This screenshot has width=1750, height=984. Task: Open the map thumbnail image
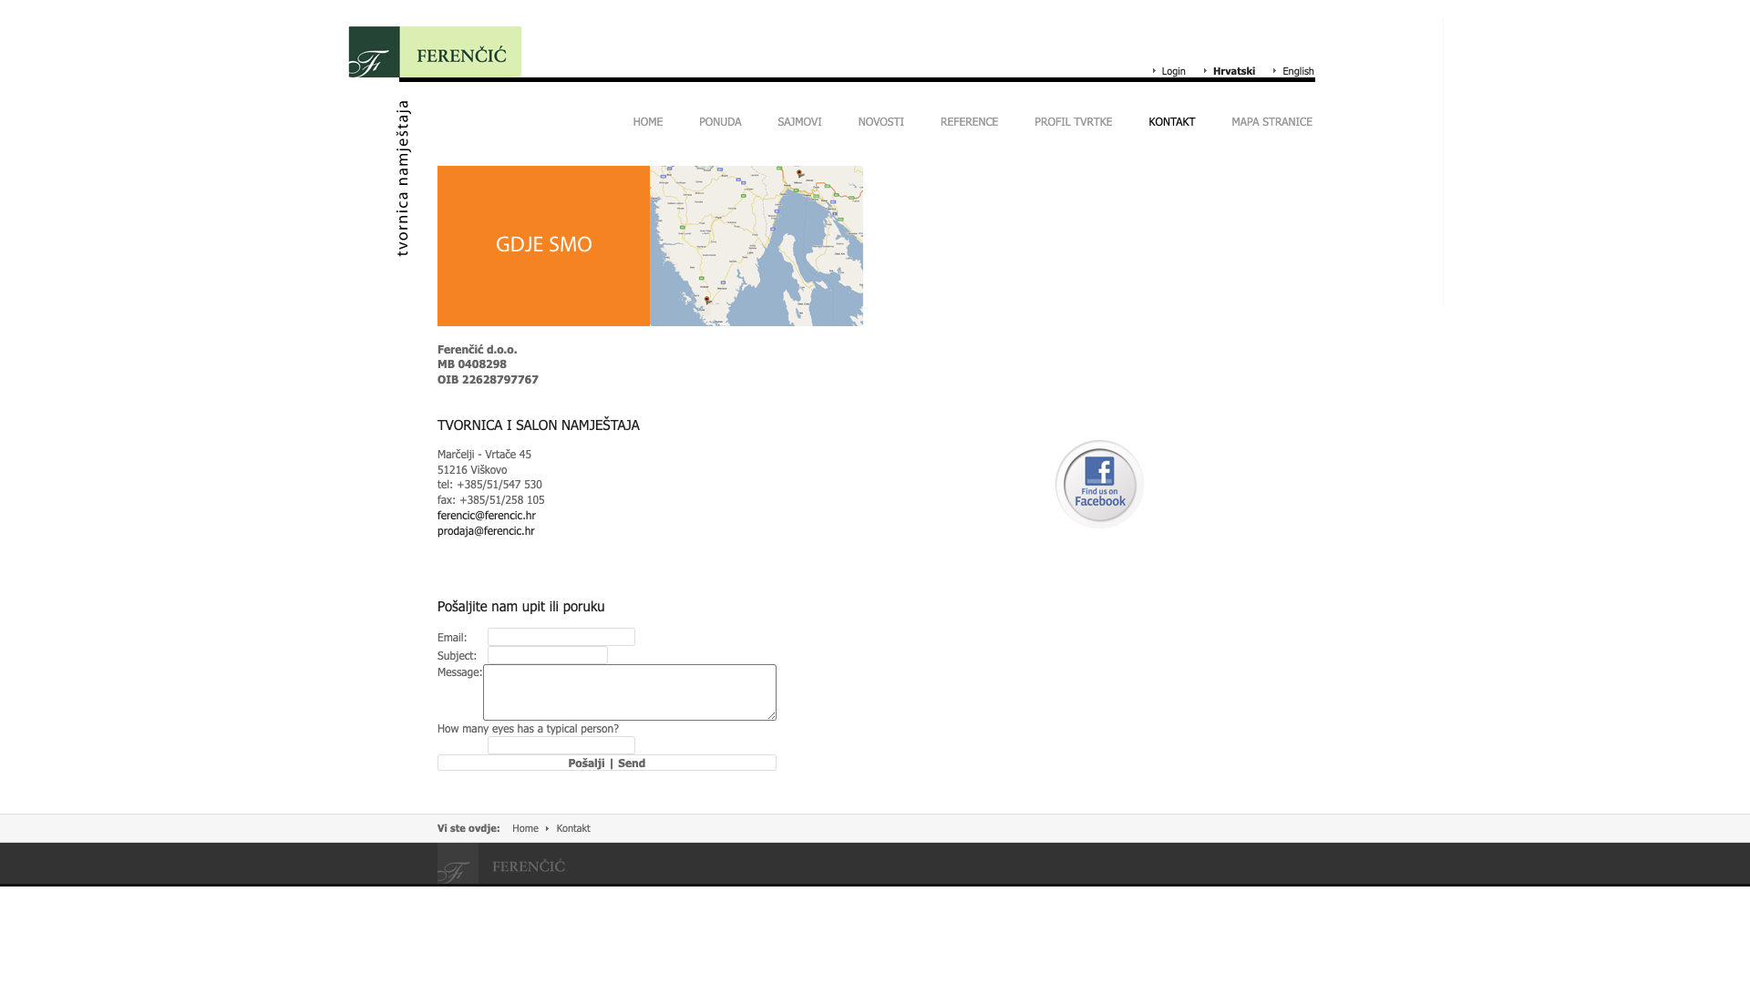coord(757,246)
